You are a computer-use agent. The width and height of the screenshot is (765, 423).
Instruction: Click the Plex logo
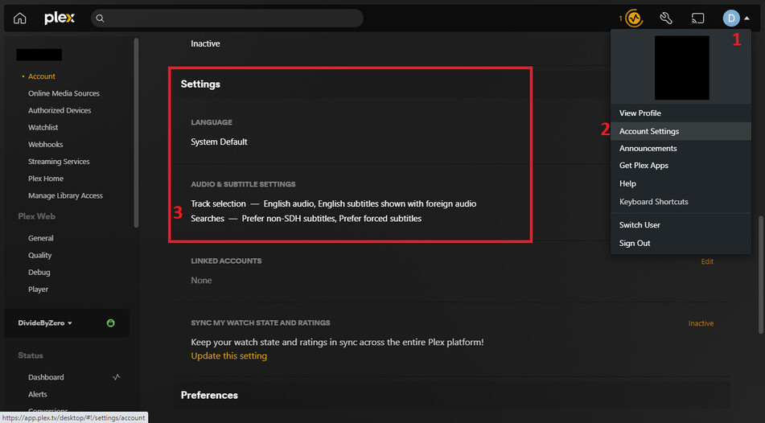60,18
